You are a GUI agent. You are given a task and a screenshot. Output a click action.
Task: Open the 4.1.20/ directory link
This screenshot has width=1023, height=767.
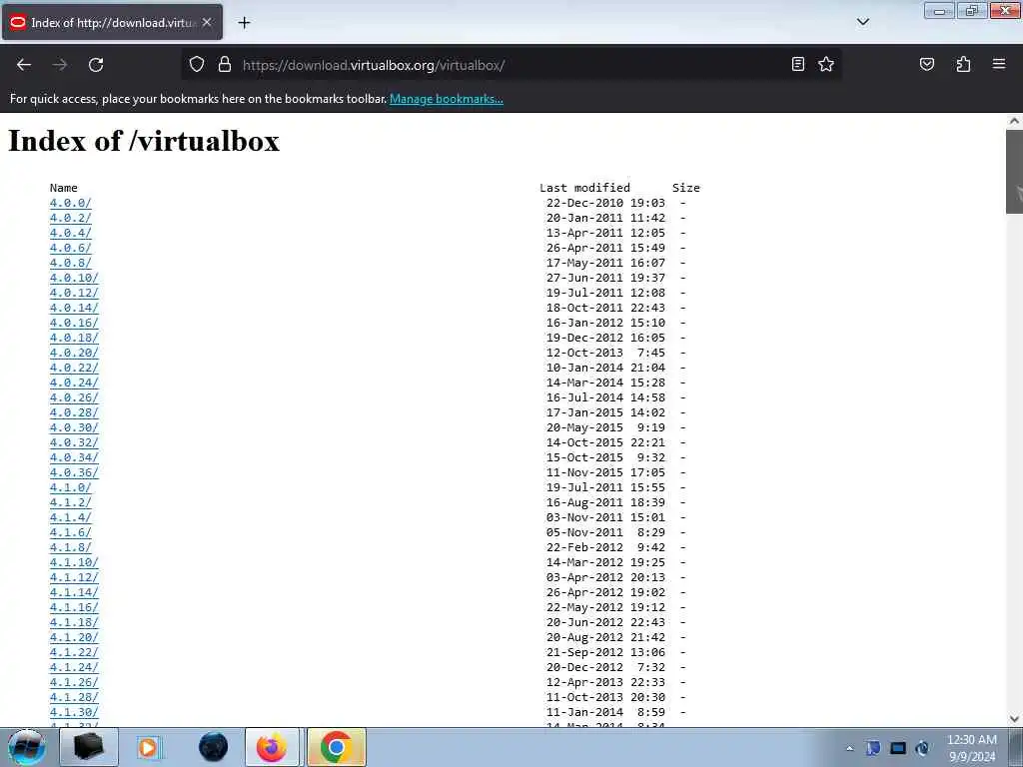pos(74,638)
